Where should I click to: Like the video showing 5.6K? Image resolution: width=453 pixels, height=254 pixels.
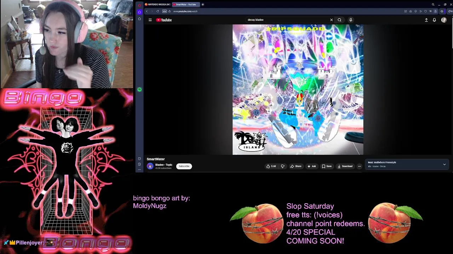(271, 166)
